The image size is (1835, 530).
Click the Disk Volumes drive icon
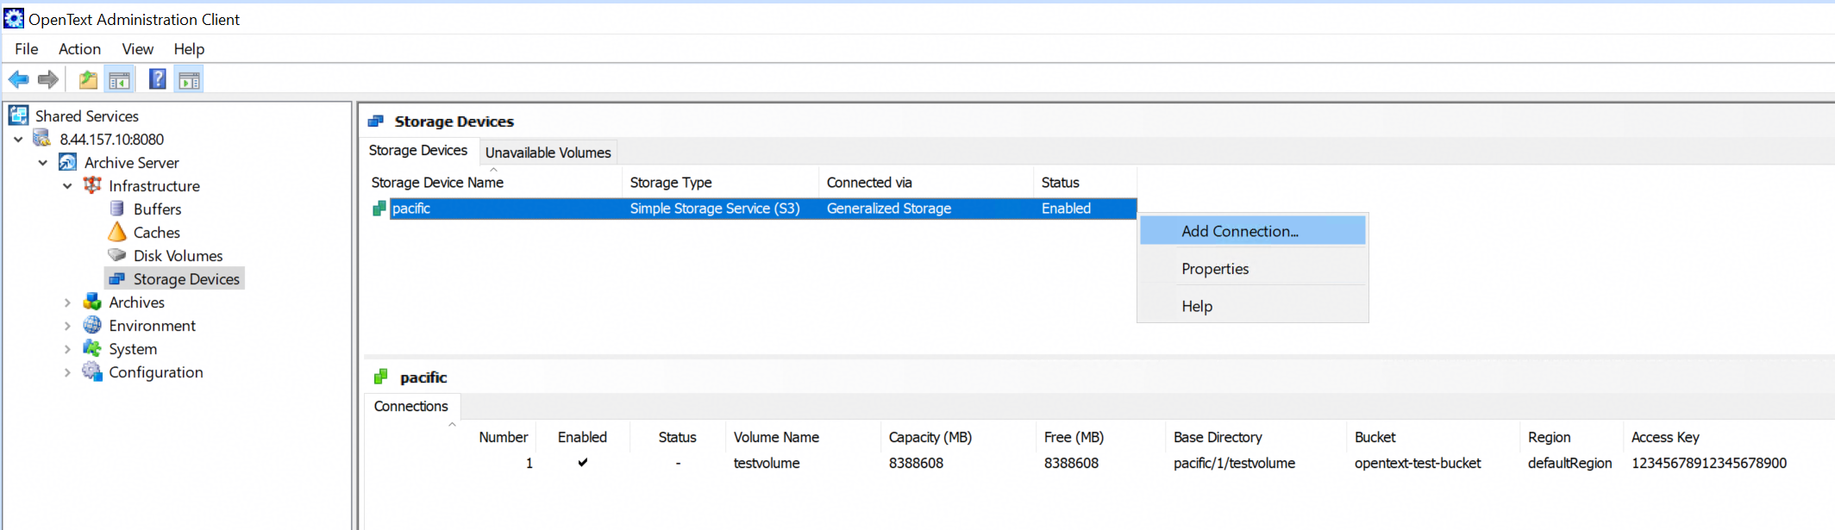[x=117, y=255]
